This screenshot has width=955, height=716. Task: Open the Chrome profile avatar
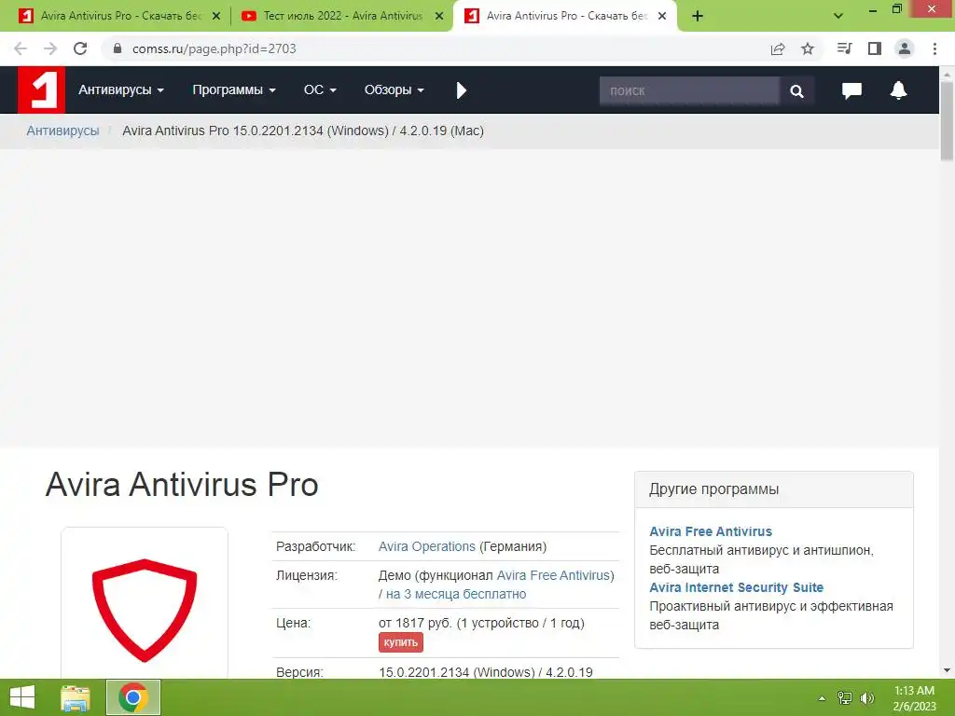tap(905, 48)
